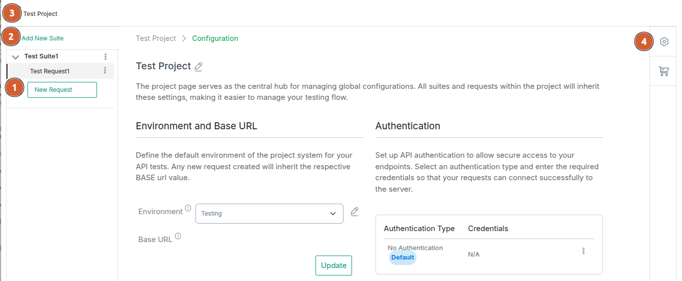This screenshot has width=682, height=281.
Task: Select Test Request1 in the suite tree
Action: [49, 71]
